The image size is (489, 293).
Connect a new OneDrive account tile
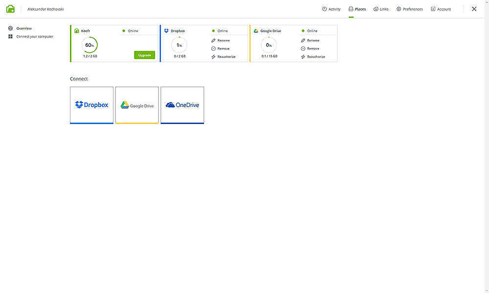coord(182,105)
